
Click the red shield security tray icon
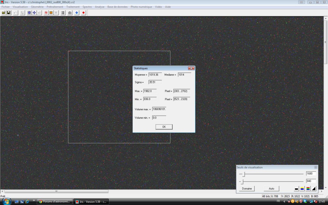pos(301,201)
